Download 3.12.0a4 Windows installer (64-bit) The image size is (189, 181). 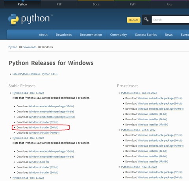click(x=152, y=119)
